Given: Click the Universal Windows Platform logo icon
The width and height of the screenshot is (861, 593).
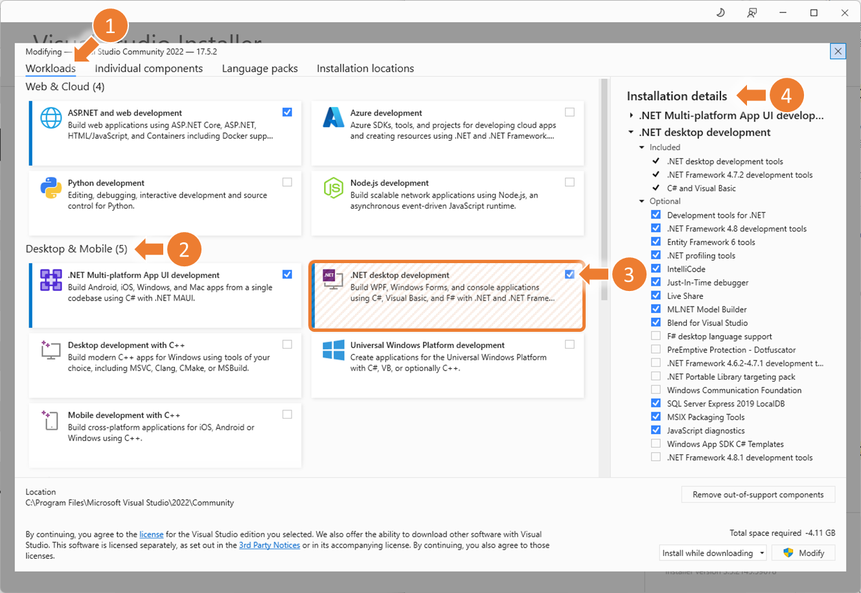Looking at the screenshot, I should point(334,350).
